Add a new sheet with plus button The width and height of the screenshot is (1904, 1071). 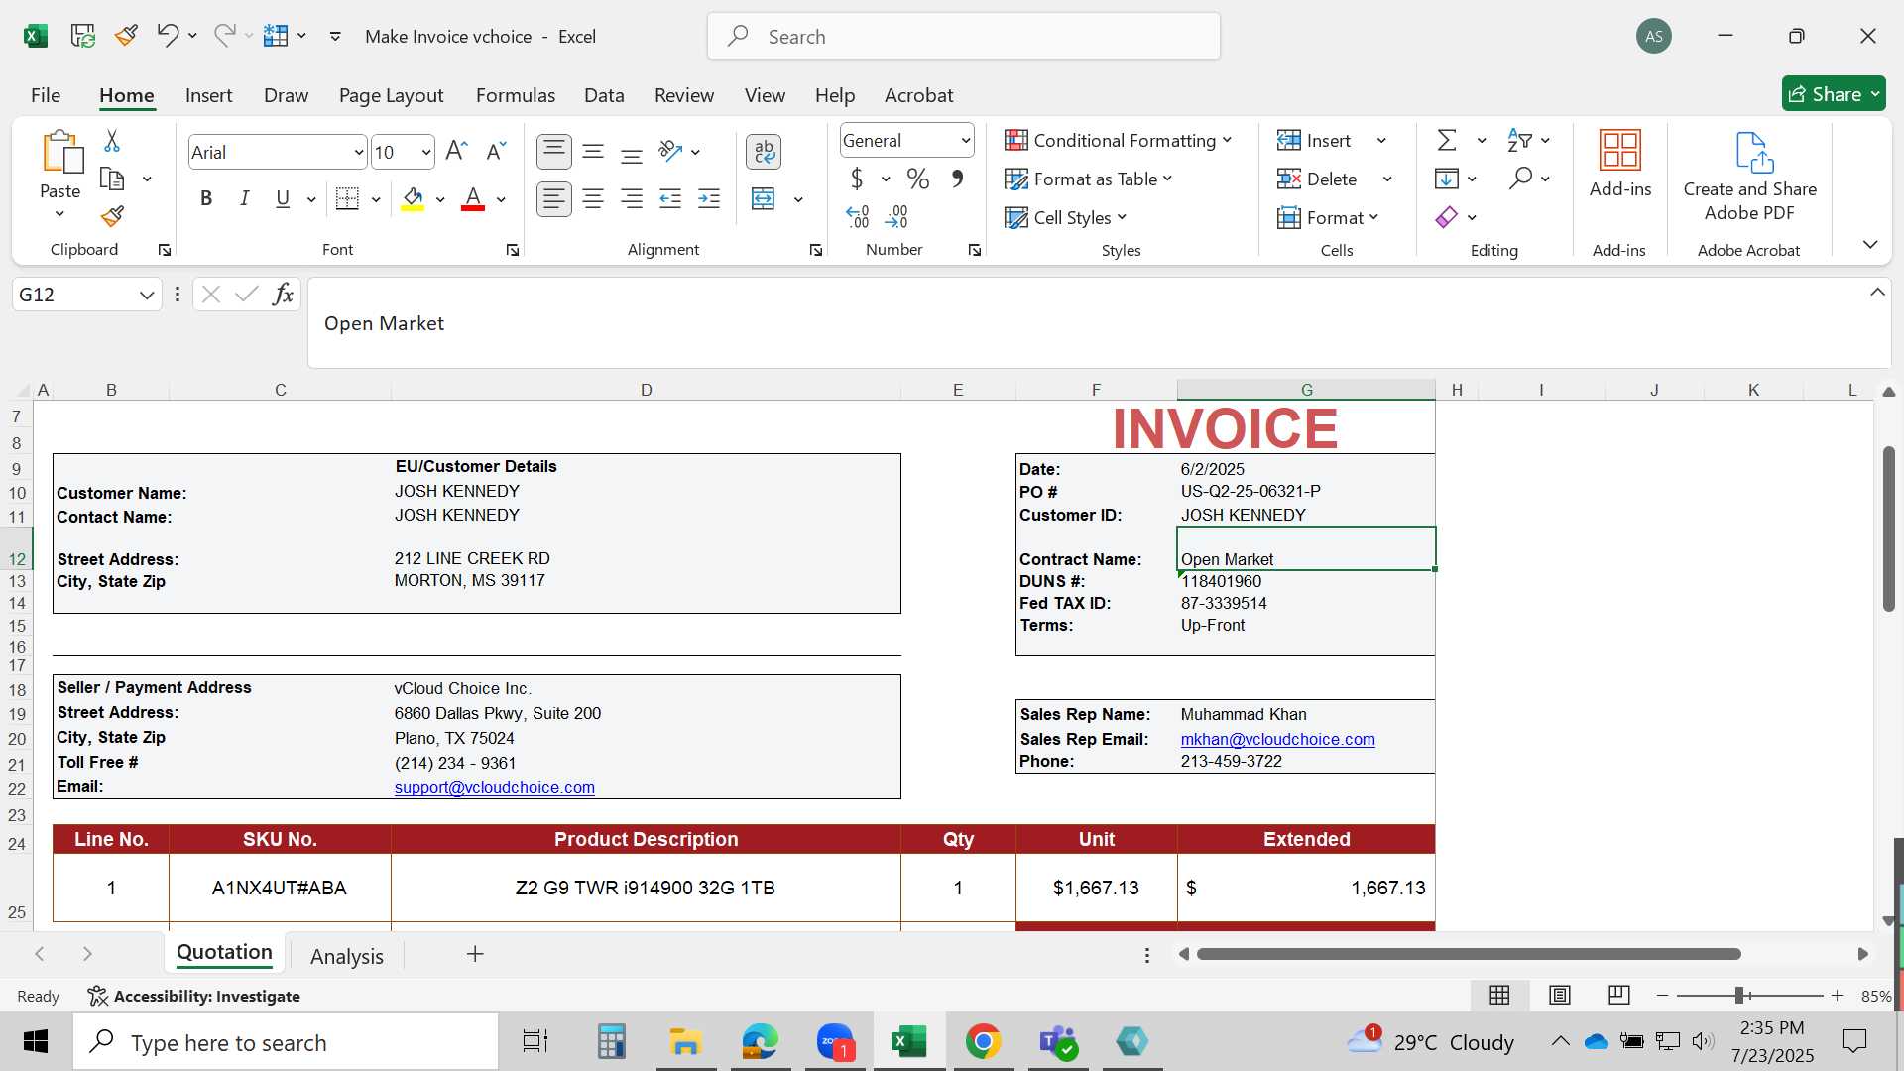tap(475, 954)
